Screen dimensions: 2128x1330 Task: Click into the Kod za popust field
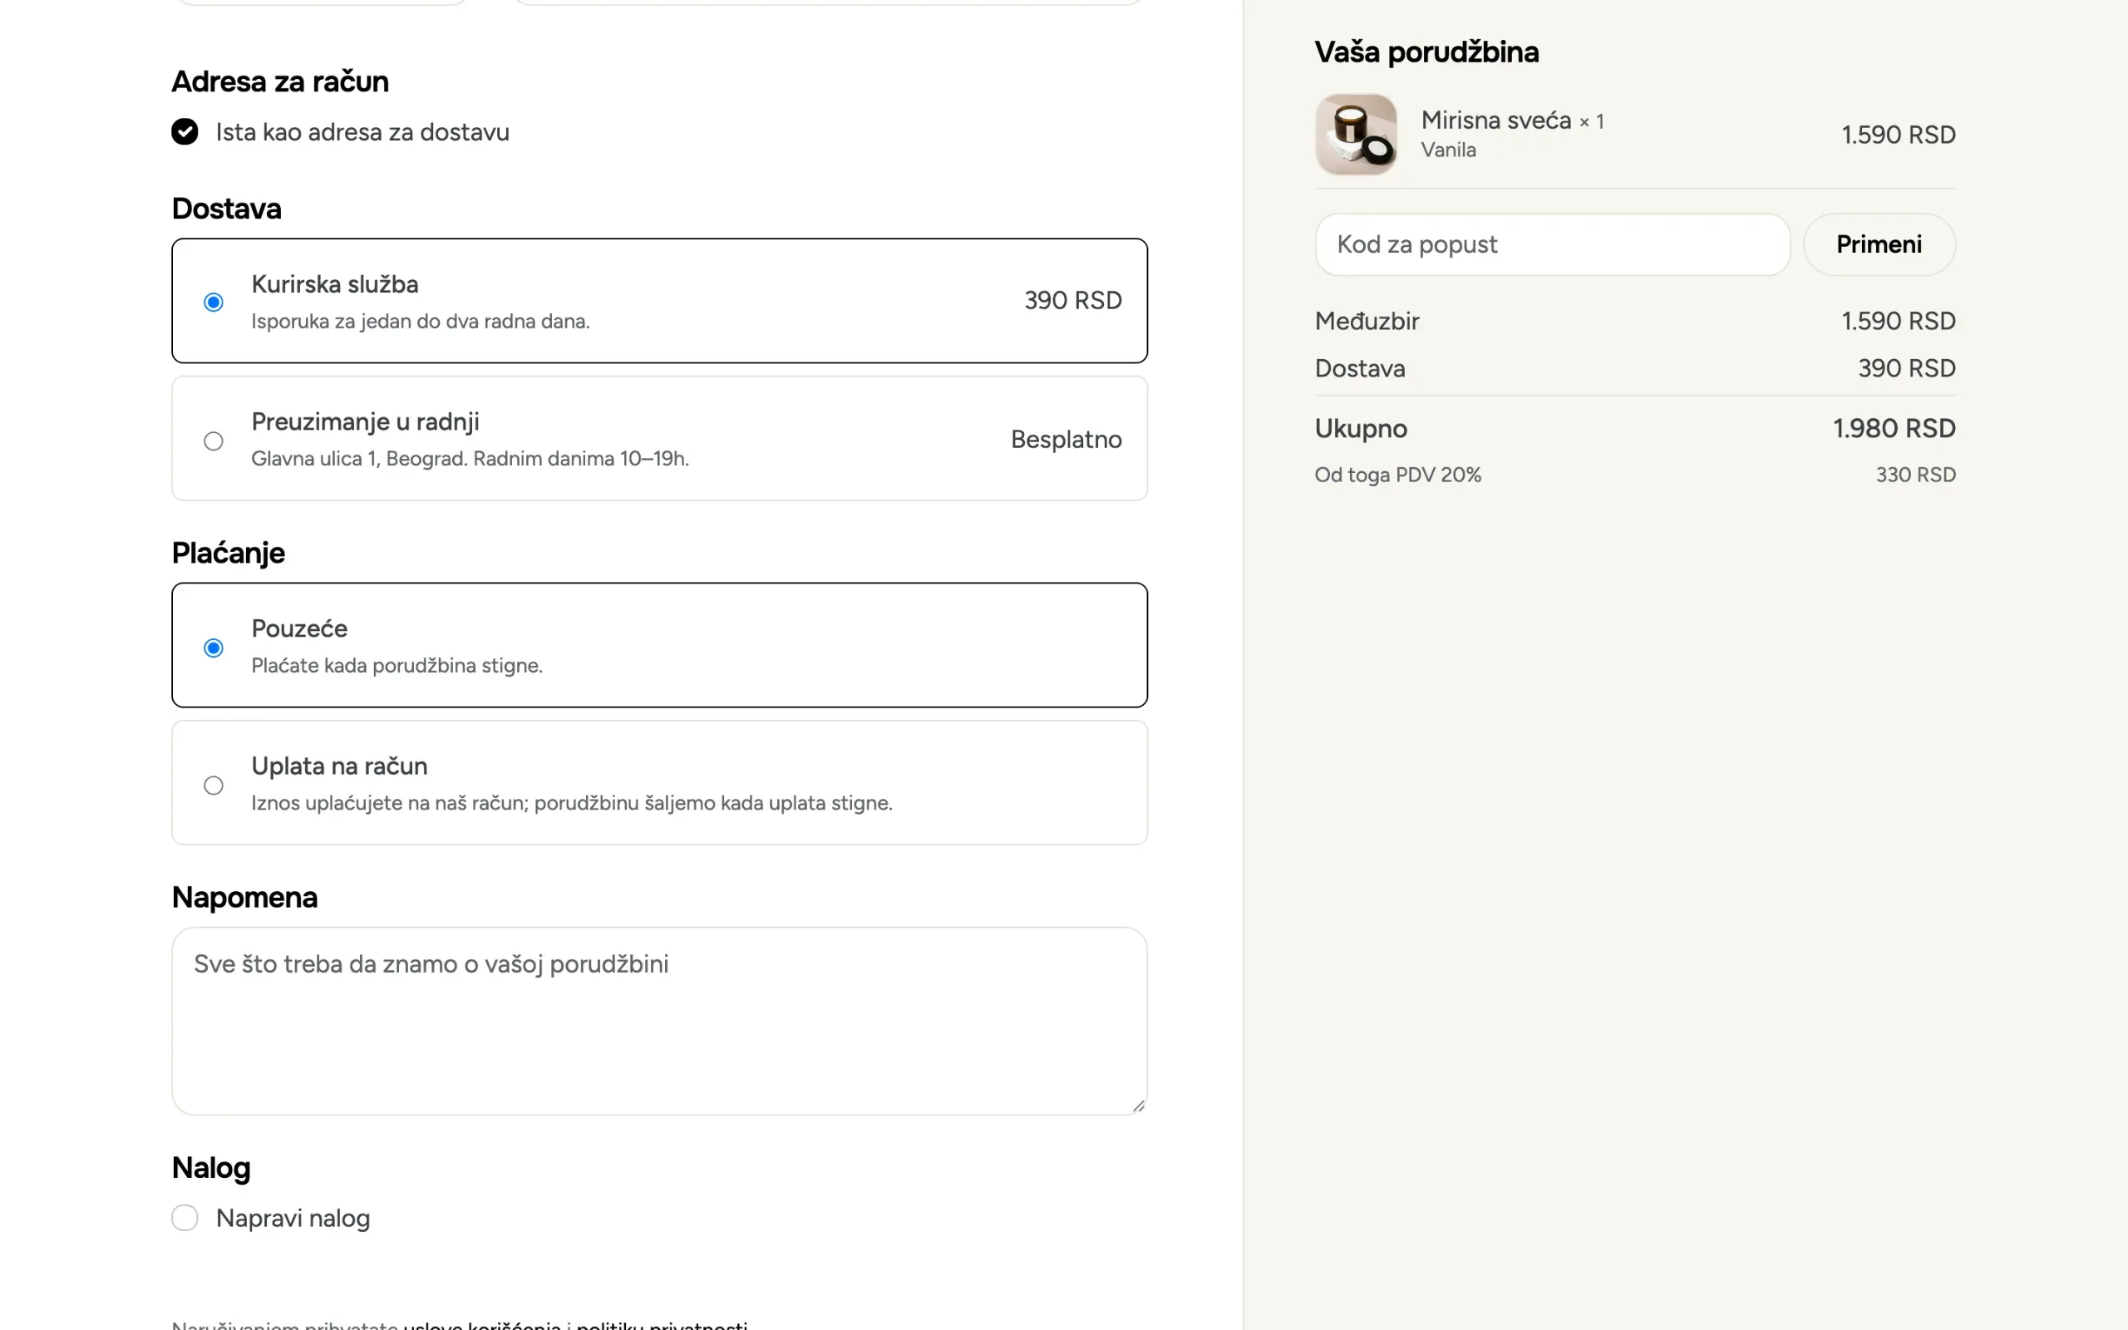(x=1553, y=244)
